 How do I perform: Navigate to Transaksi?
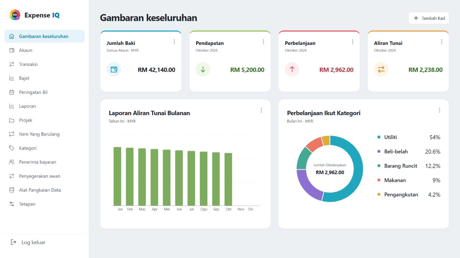[45, 64]
